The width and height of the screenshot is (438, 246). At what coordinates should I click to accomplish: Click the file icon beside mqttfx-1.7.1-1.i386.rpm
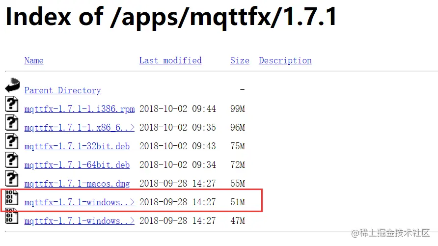pyautogui.click(x=12, y=104)
